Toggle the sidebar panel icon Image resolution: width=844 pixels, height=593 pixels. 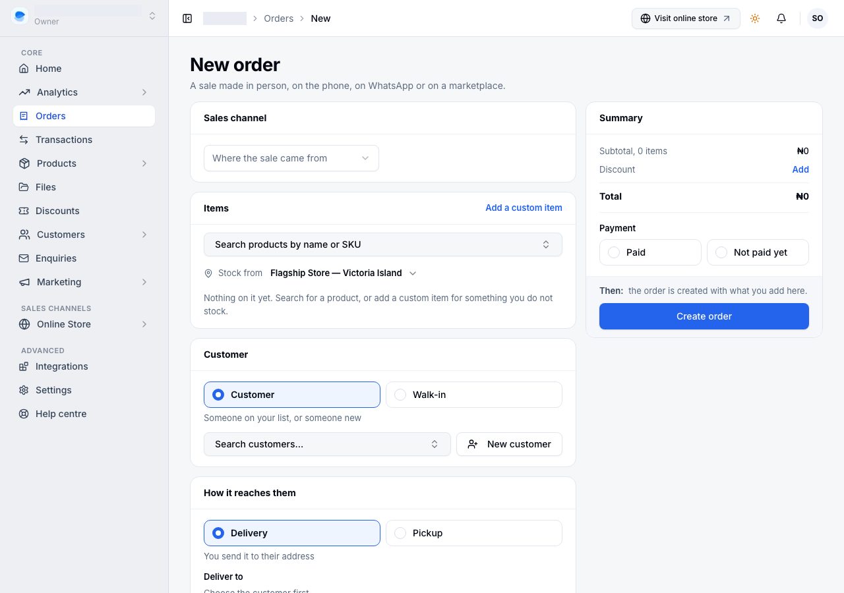point(187,18)
